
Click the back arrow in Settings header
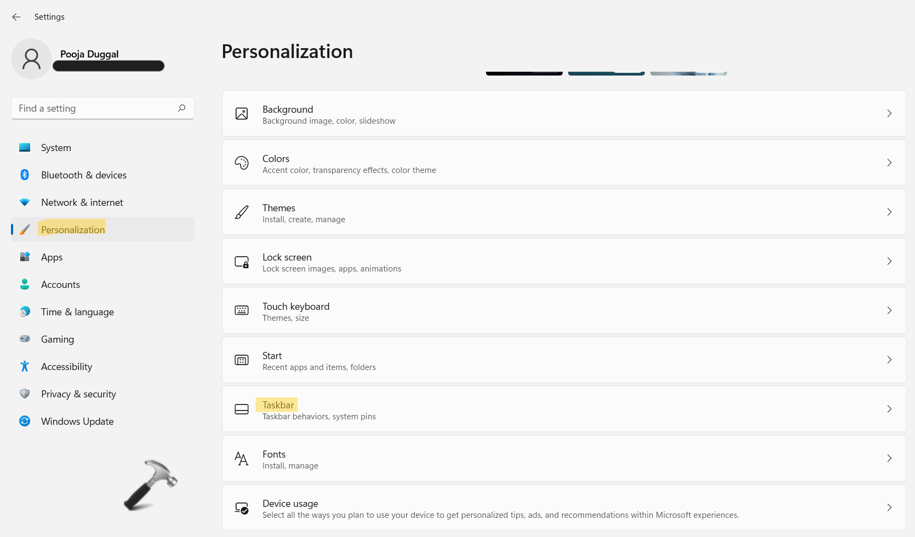tap(16, 17)
